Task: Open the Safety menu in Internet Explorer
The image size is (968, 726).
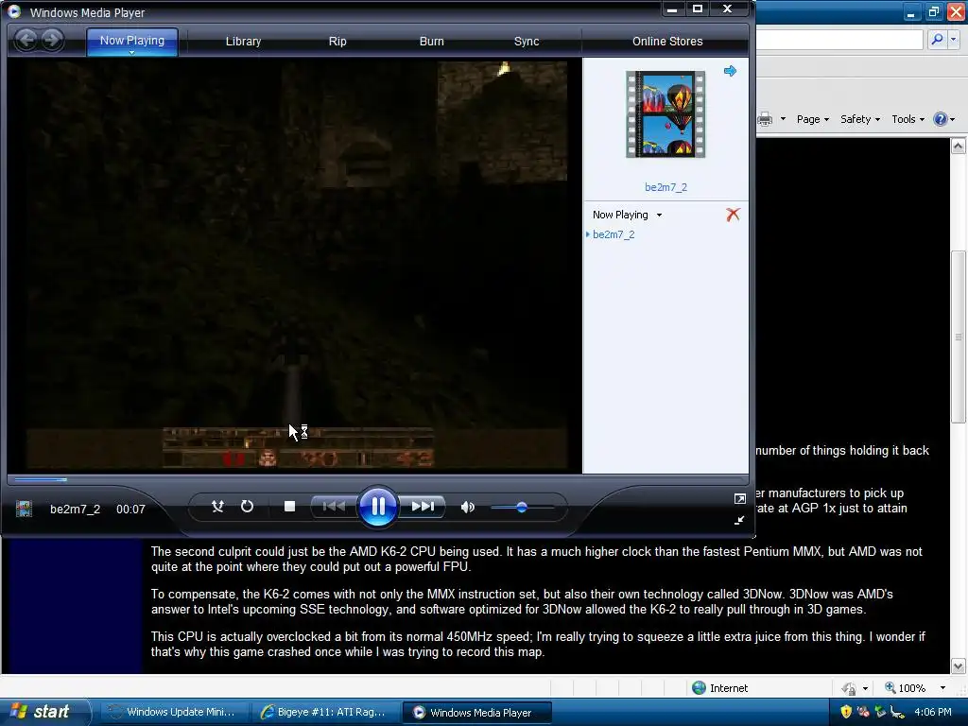Action: (x=860, y=119)
